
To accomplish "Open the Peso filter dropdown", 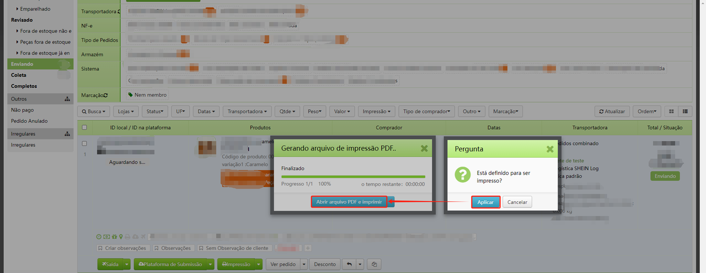I will pos(314,111).
